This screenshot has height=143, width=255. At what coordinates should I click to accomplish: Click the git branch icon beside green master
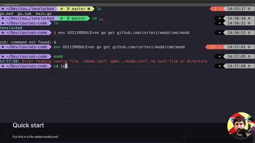(x=68, y=18)
